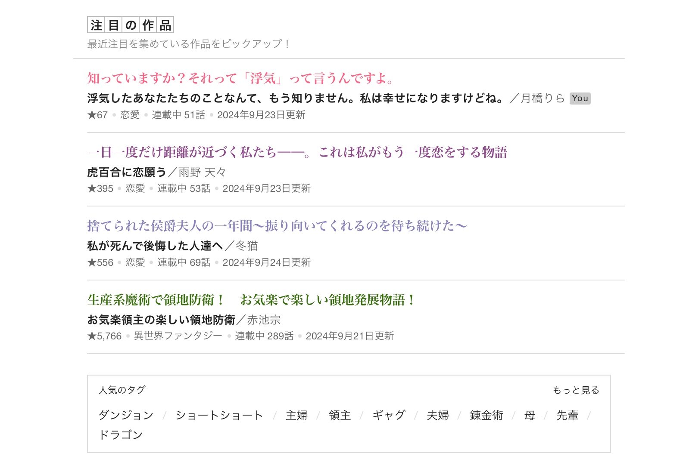The width and height of the screenshot is (686, 459).
Task: Open the work 虎百合に恋願う
Action: pos(127,173)
